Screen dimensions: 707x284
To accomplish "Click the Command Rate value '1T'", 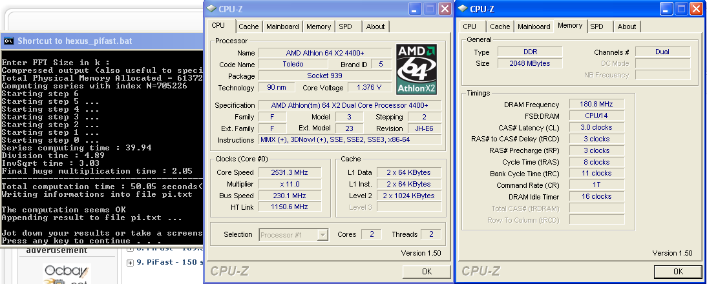I will coord(597,185).
